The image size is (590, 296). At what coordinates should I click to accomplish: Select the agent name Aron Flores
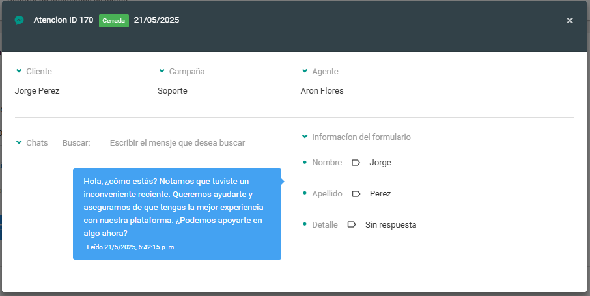(322, 91)
